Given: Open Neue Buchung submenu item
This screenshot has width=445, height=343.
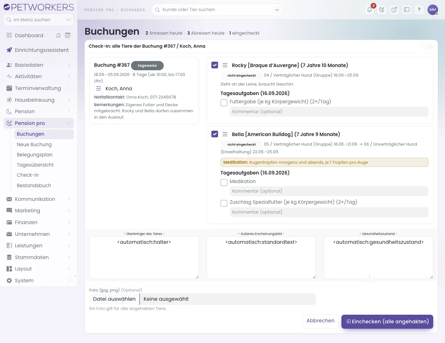Looking at the screenshot, I should pyautogui.click(x=44, y=144).
